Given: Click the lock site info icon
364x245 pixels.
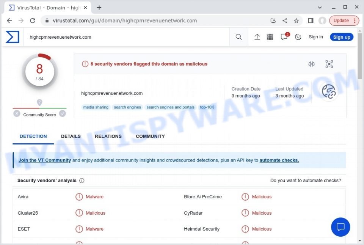Looking at the screenshot, I should click(x=47, y=20).
